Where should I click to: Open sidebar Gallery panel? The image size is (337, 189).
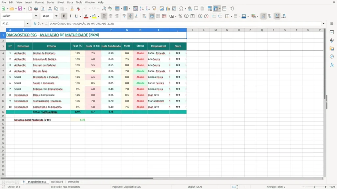[332, 49]
